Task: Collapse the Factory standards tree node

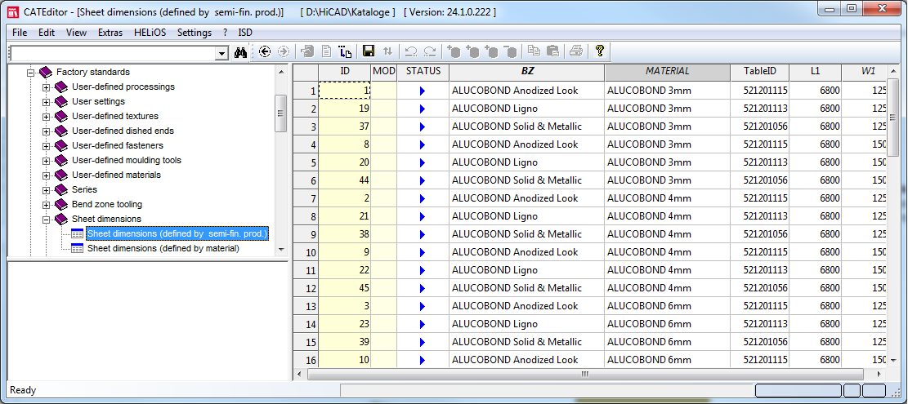Action: pos(31,73)
